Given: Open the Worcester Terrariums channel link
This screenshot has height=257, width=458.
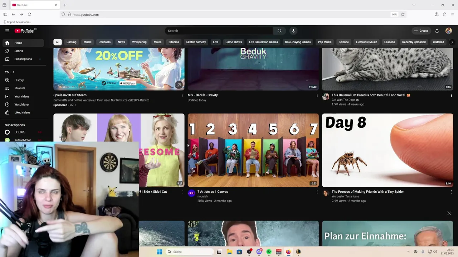Looking at the screenshot, I should point(345,196).
